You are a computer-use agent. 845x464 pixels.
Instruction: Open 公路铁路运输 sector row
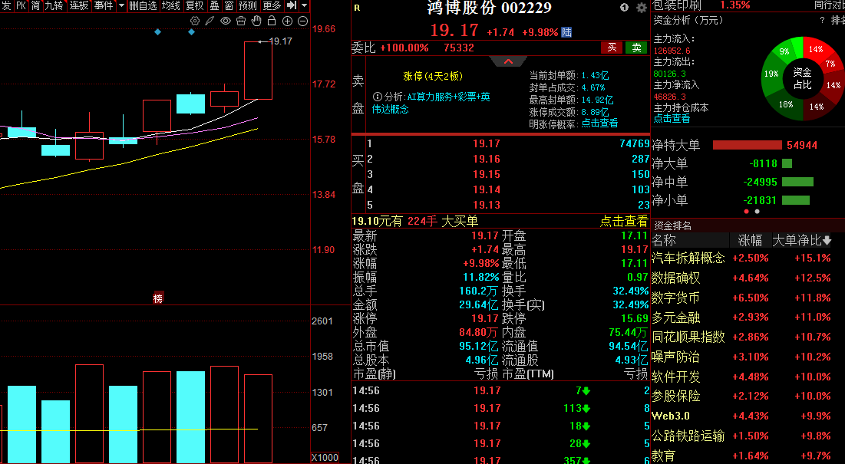click(x=748, y=436)
